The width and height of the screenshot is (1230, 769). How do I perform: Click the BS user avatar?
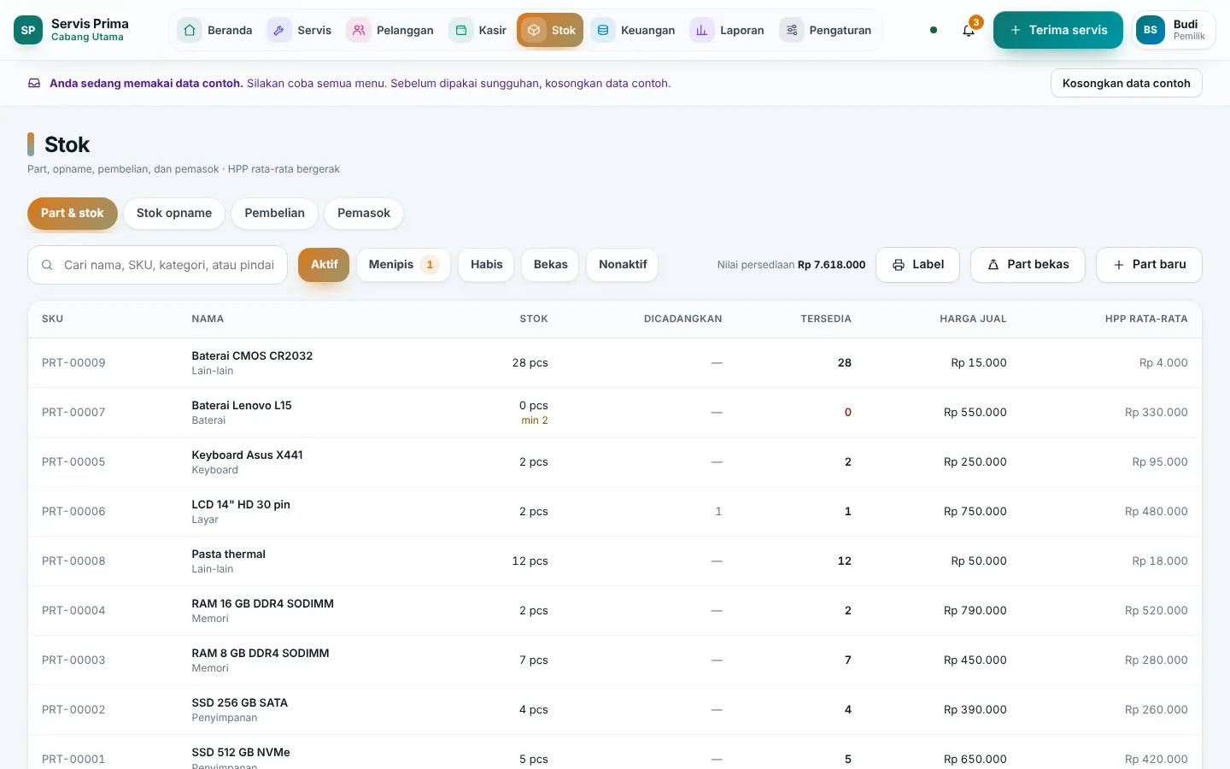pos(1151,30)
